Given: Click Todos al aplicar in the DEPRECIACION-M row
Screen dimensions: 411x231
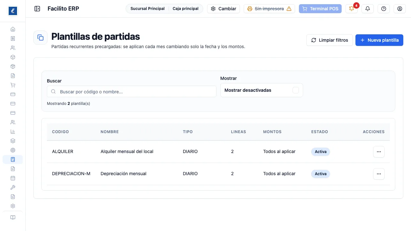Looking at the screenshot, I should pyautogui.click(x=279, y=174).
